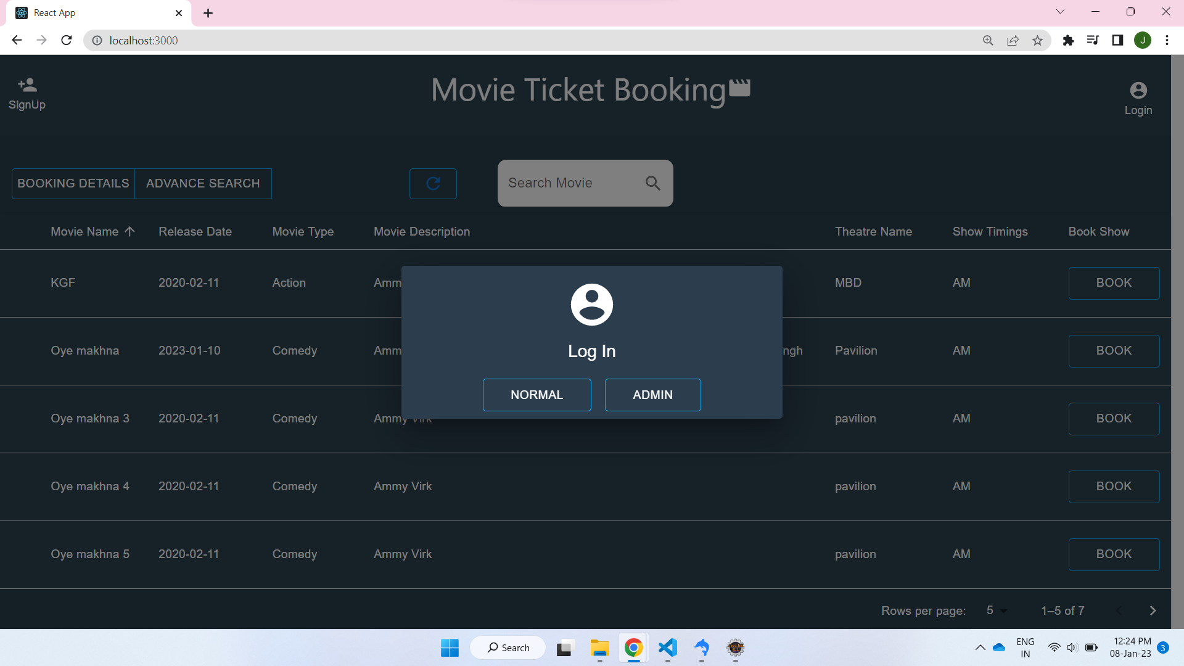Click the browser extensions puzzle icon

(1069, 40)
